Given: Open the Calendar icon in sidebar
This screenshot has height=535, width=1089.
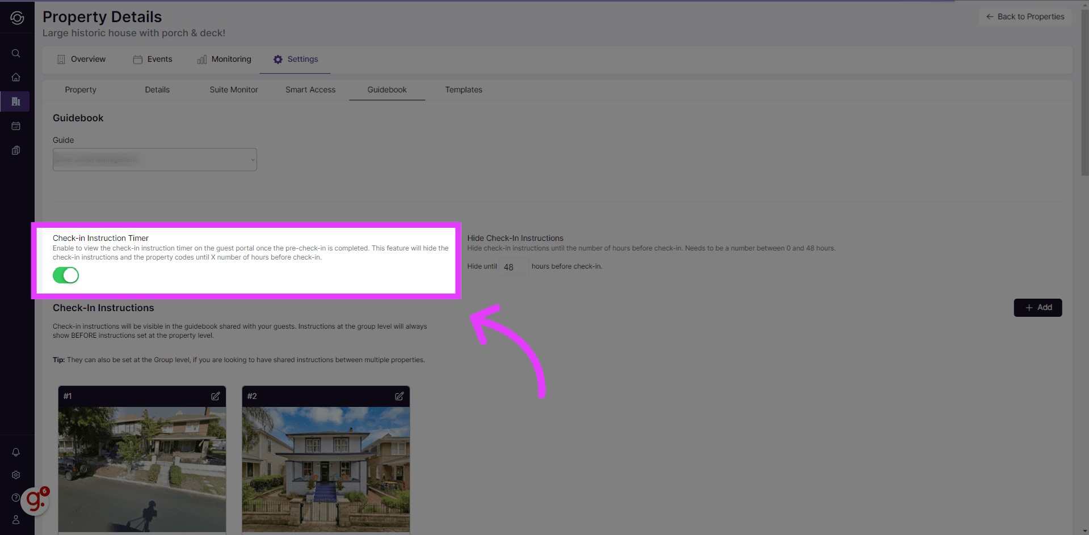Looking at the screenshot, I should pos(15,126).
